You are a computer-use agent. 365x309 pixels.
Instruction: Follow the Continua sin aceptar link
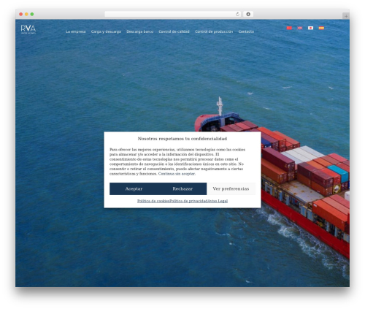coord(177,174)
